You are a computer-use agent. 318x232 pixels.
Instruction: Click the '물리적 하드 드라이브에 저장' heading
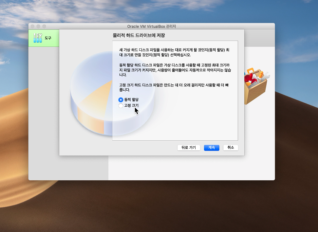pyautogui.click(x=139, y=35)
